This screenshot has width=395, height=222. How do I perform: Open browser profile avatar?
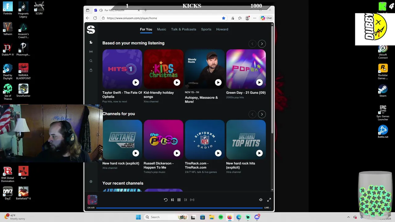(x=247, y=18)
